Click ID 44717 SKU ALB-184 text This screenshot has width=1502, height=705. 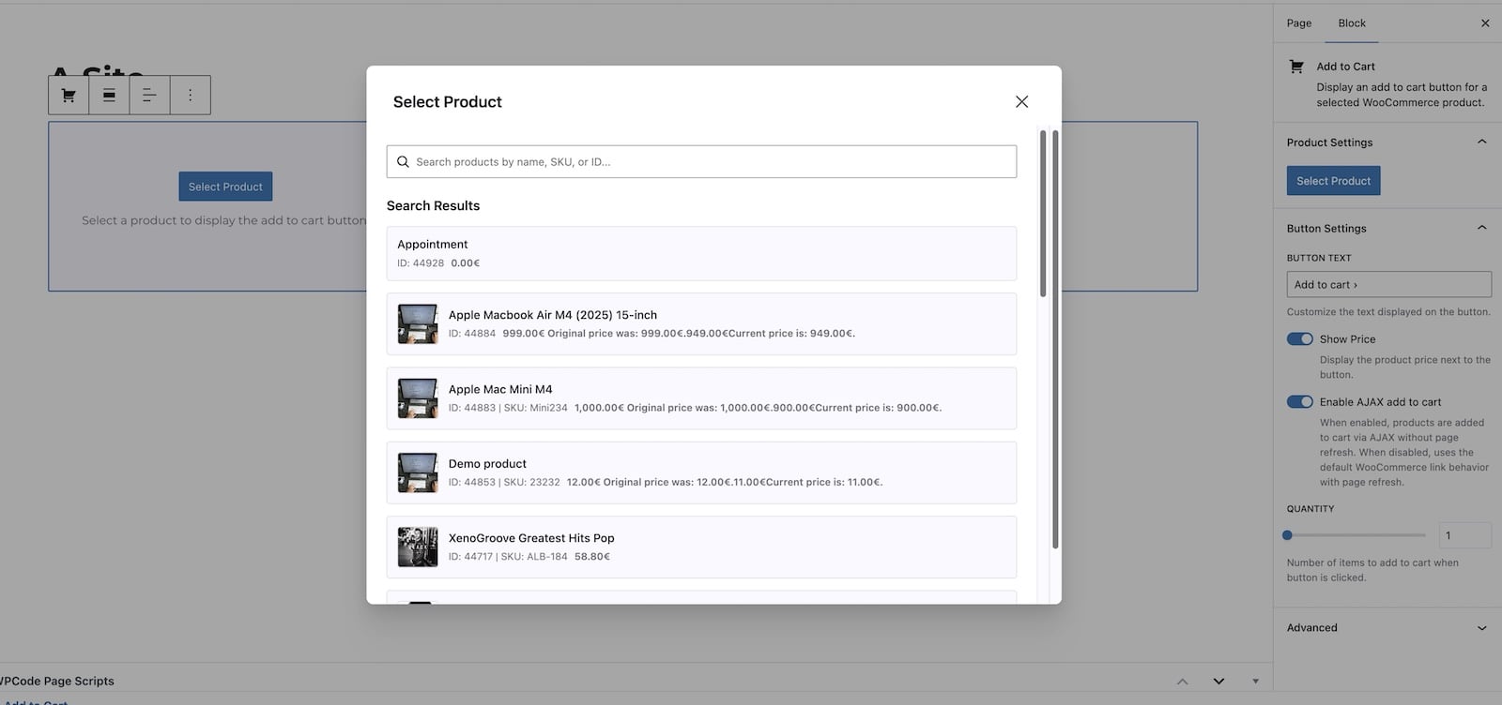tap(508, 557)
